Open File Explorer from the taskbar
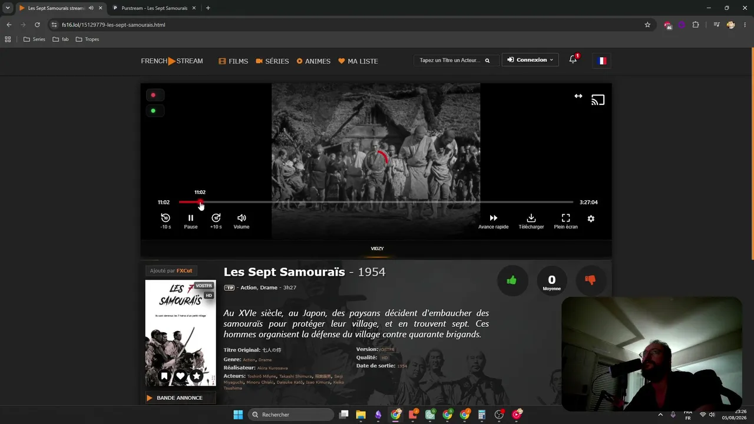754x424 pixels. click(x=361, y=415)
